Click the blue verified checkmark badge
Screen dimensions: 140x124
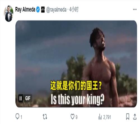[x=38, y=10]
